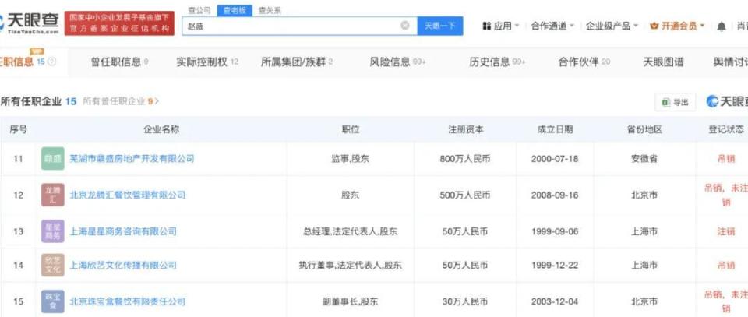Click the purple 星星商务 company logo icon

(x=52, y=231)
